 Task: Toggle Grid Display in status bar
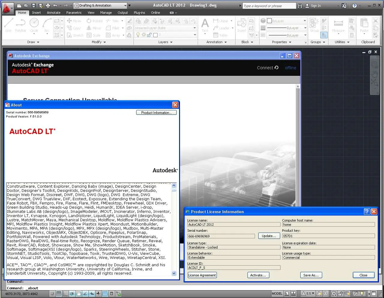point(59,294)
